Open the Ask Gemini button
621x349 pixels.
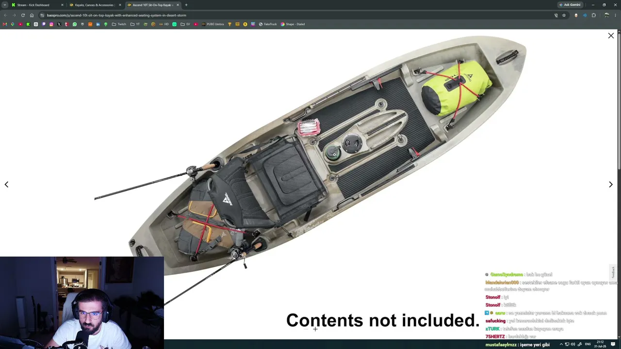point(570,5)
